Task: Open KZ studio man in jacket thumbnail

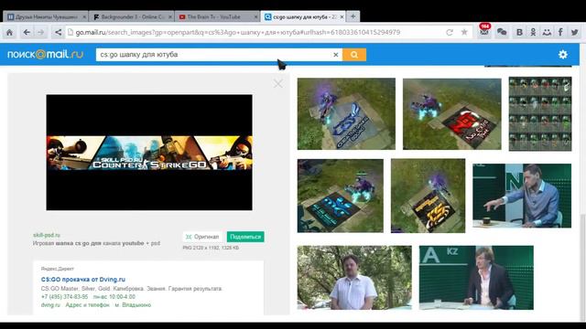Action: (476, 278)
